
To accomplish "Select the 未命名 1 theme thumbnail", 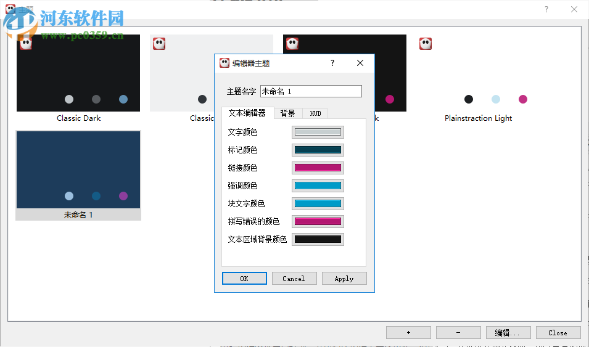I will point(78,169).
